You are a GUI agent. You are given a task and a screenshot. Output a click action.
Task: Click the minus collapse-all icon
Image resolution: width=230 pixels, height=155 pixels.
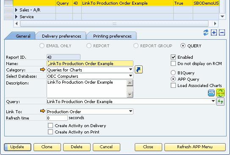point(222,33)
